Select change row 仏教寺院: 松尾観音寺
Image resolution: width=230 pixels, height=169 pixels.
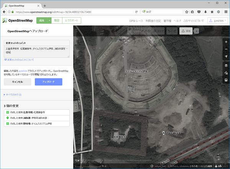point(37,112)
